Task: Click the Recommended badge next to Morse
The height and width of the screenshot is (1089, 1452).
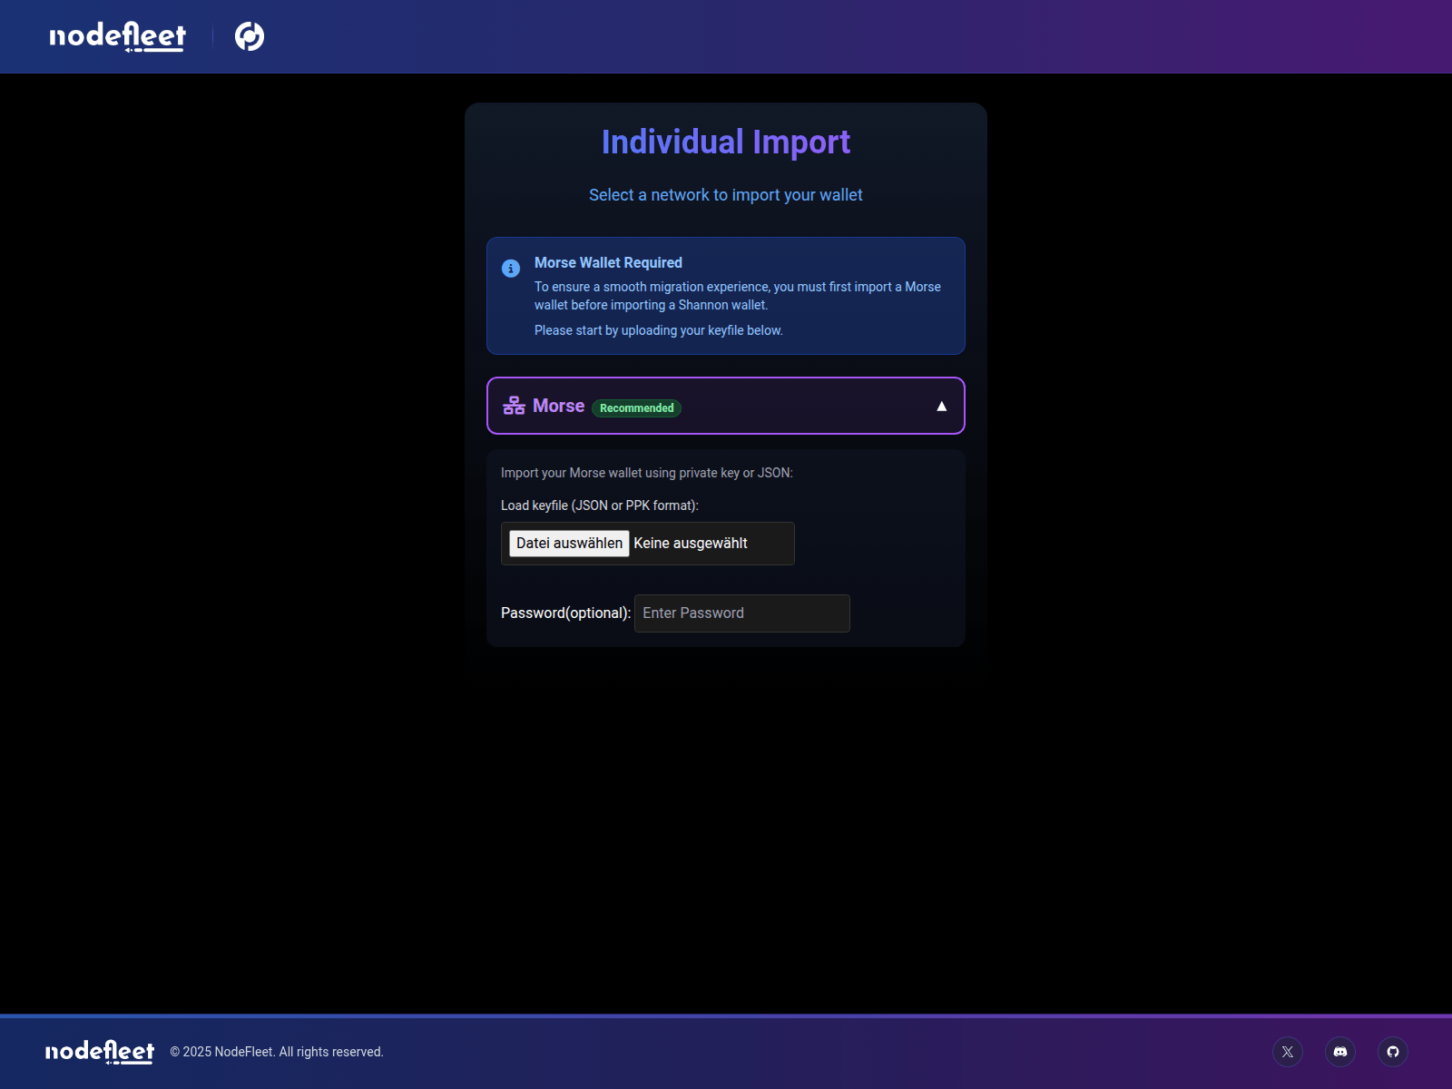Action: tap(636, 407)
